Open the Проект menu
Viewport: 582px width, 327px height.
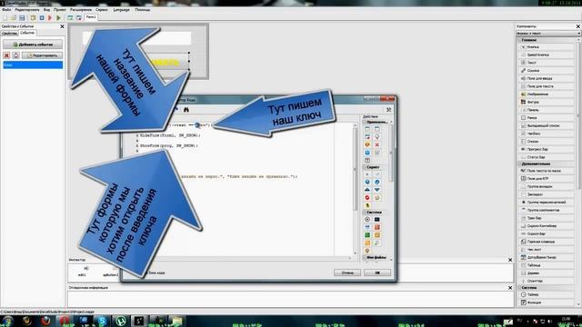coord(60,10)
